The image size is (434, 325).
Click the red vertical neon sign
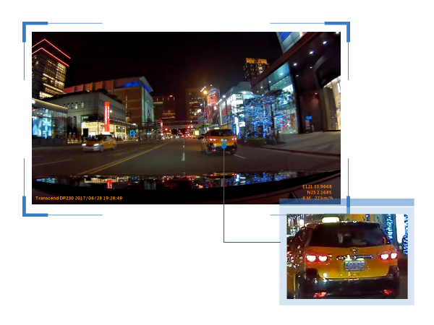(107, 116)
